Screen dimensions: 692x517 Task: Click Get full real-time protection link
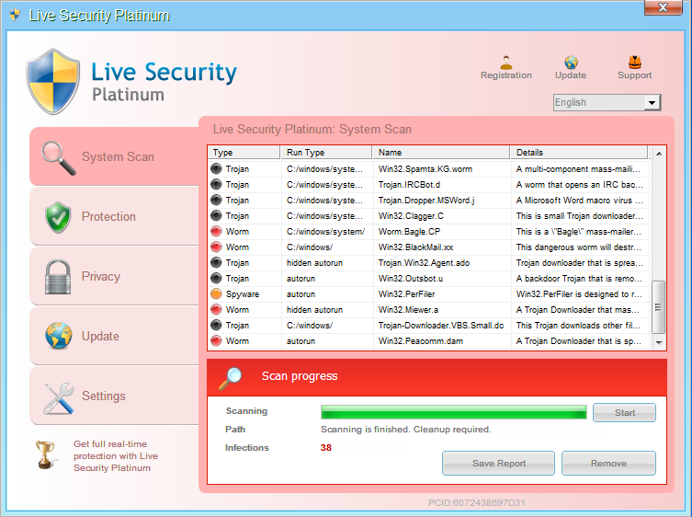click(116, 456)
